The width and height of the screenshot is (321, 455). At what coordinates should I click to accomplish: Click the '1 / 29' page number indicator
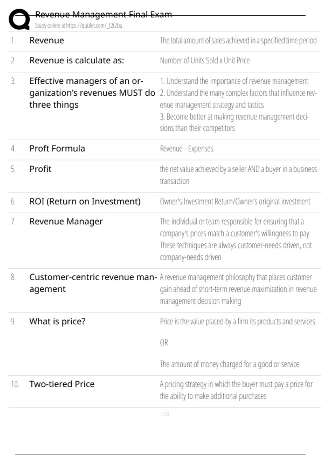(x=165, y=414)
